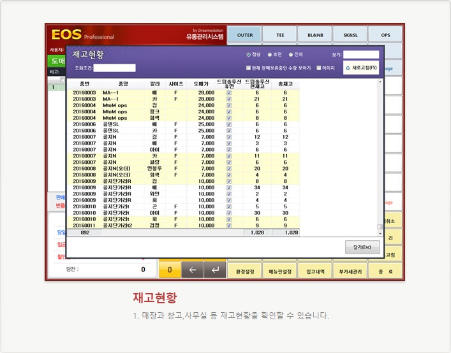
Task: Click the 핑크 color cell
Action: 154,112
